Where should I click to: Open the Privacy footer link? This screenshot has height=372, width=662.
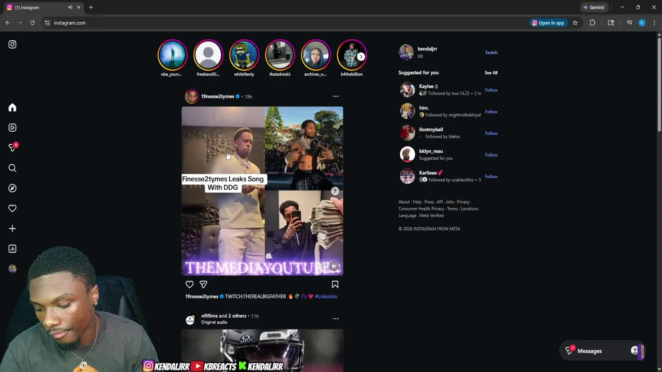point(463,202)
